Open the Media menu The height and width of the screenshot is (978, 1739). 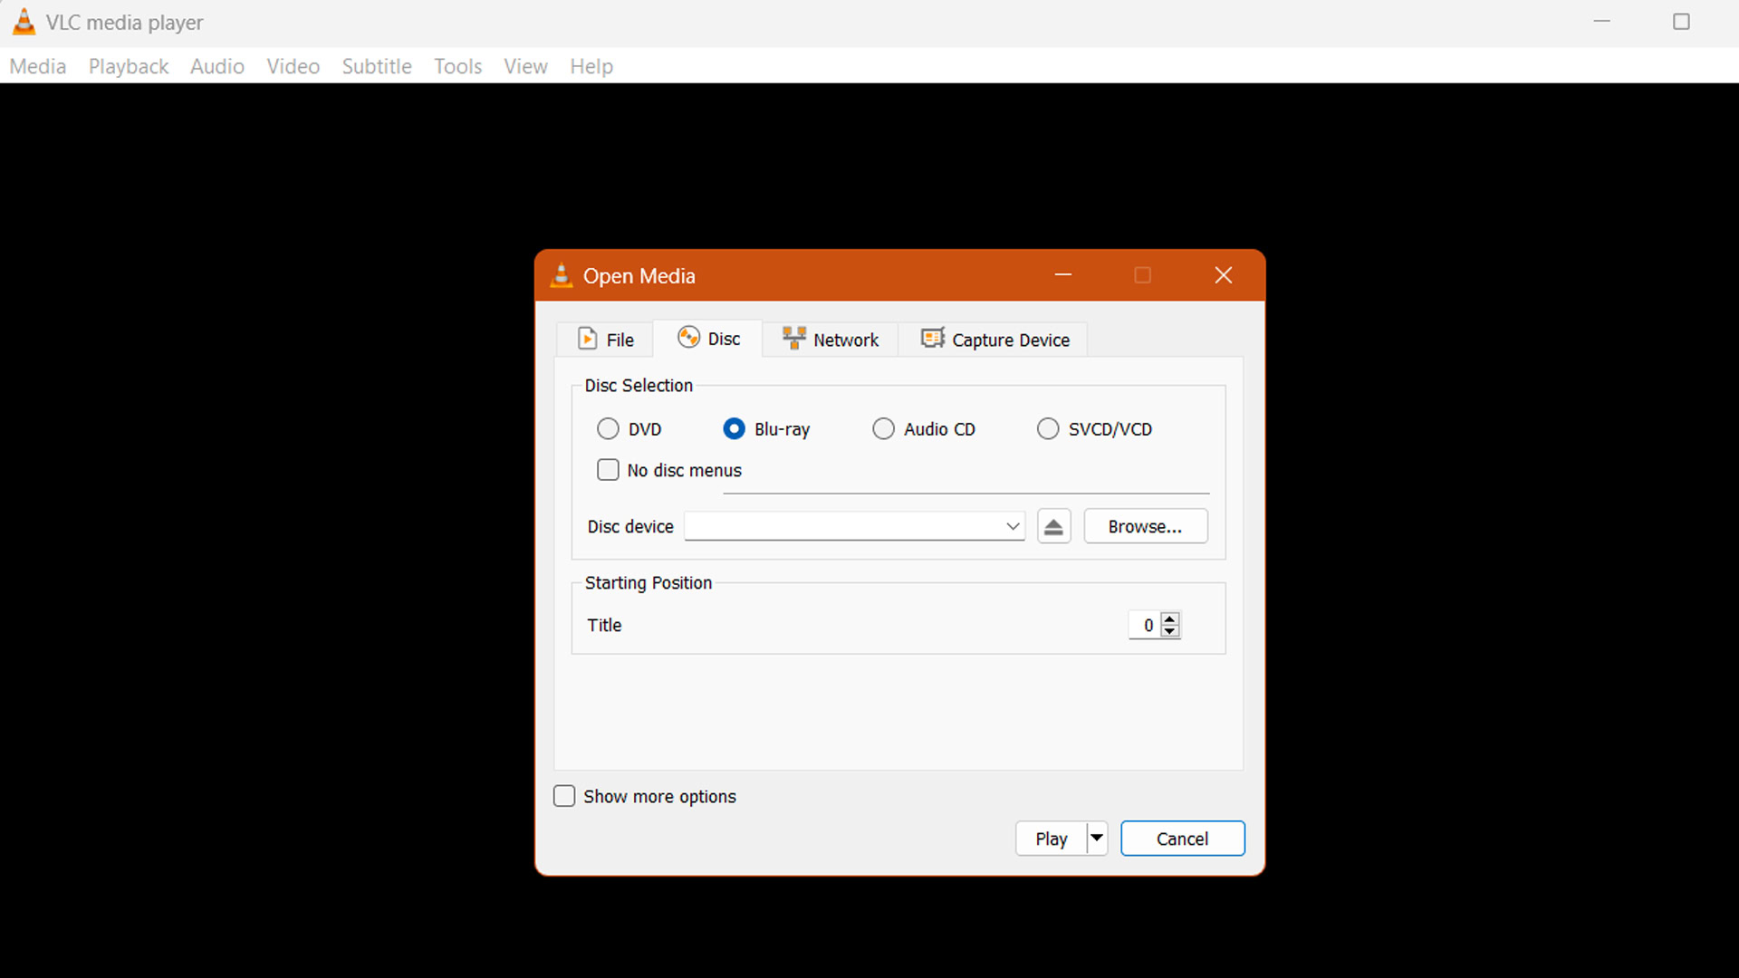[37, 66]
